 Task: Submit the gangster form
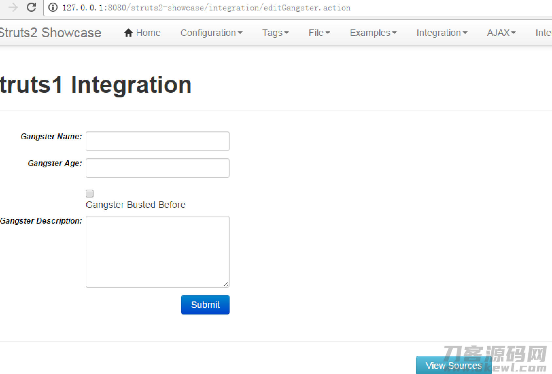click(205, 305)
